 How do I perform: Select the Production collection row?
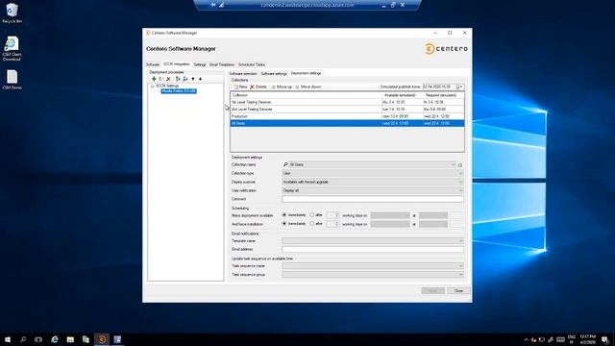[x=347, y=116]
